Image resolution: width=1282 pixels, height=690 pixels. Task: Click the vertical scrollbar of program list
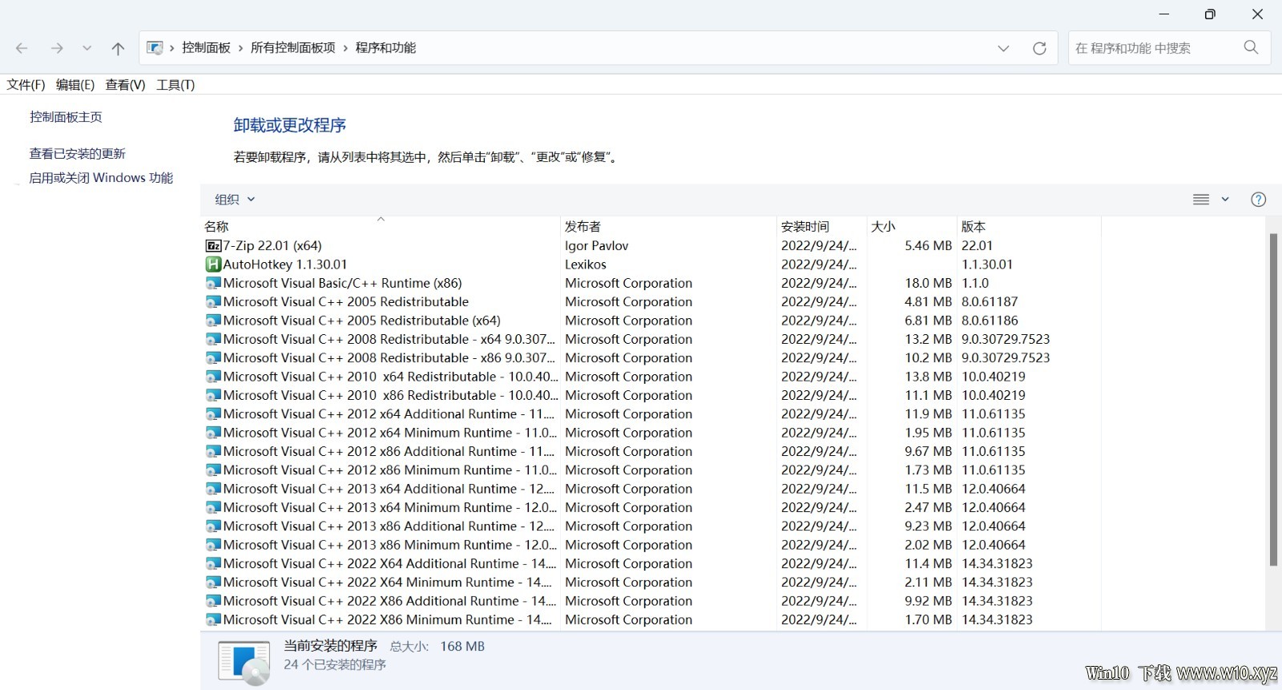point(1273,400)
